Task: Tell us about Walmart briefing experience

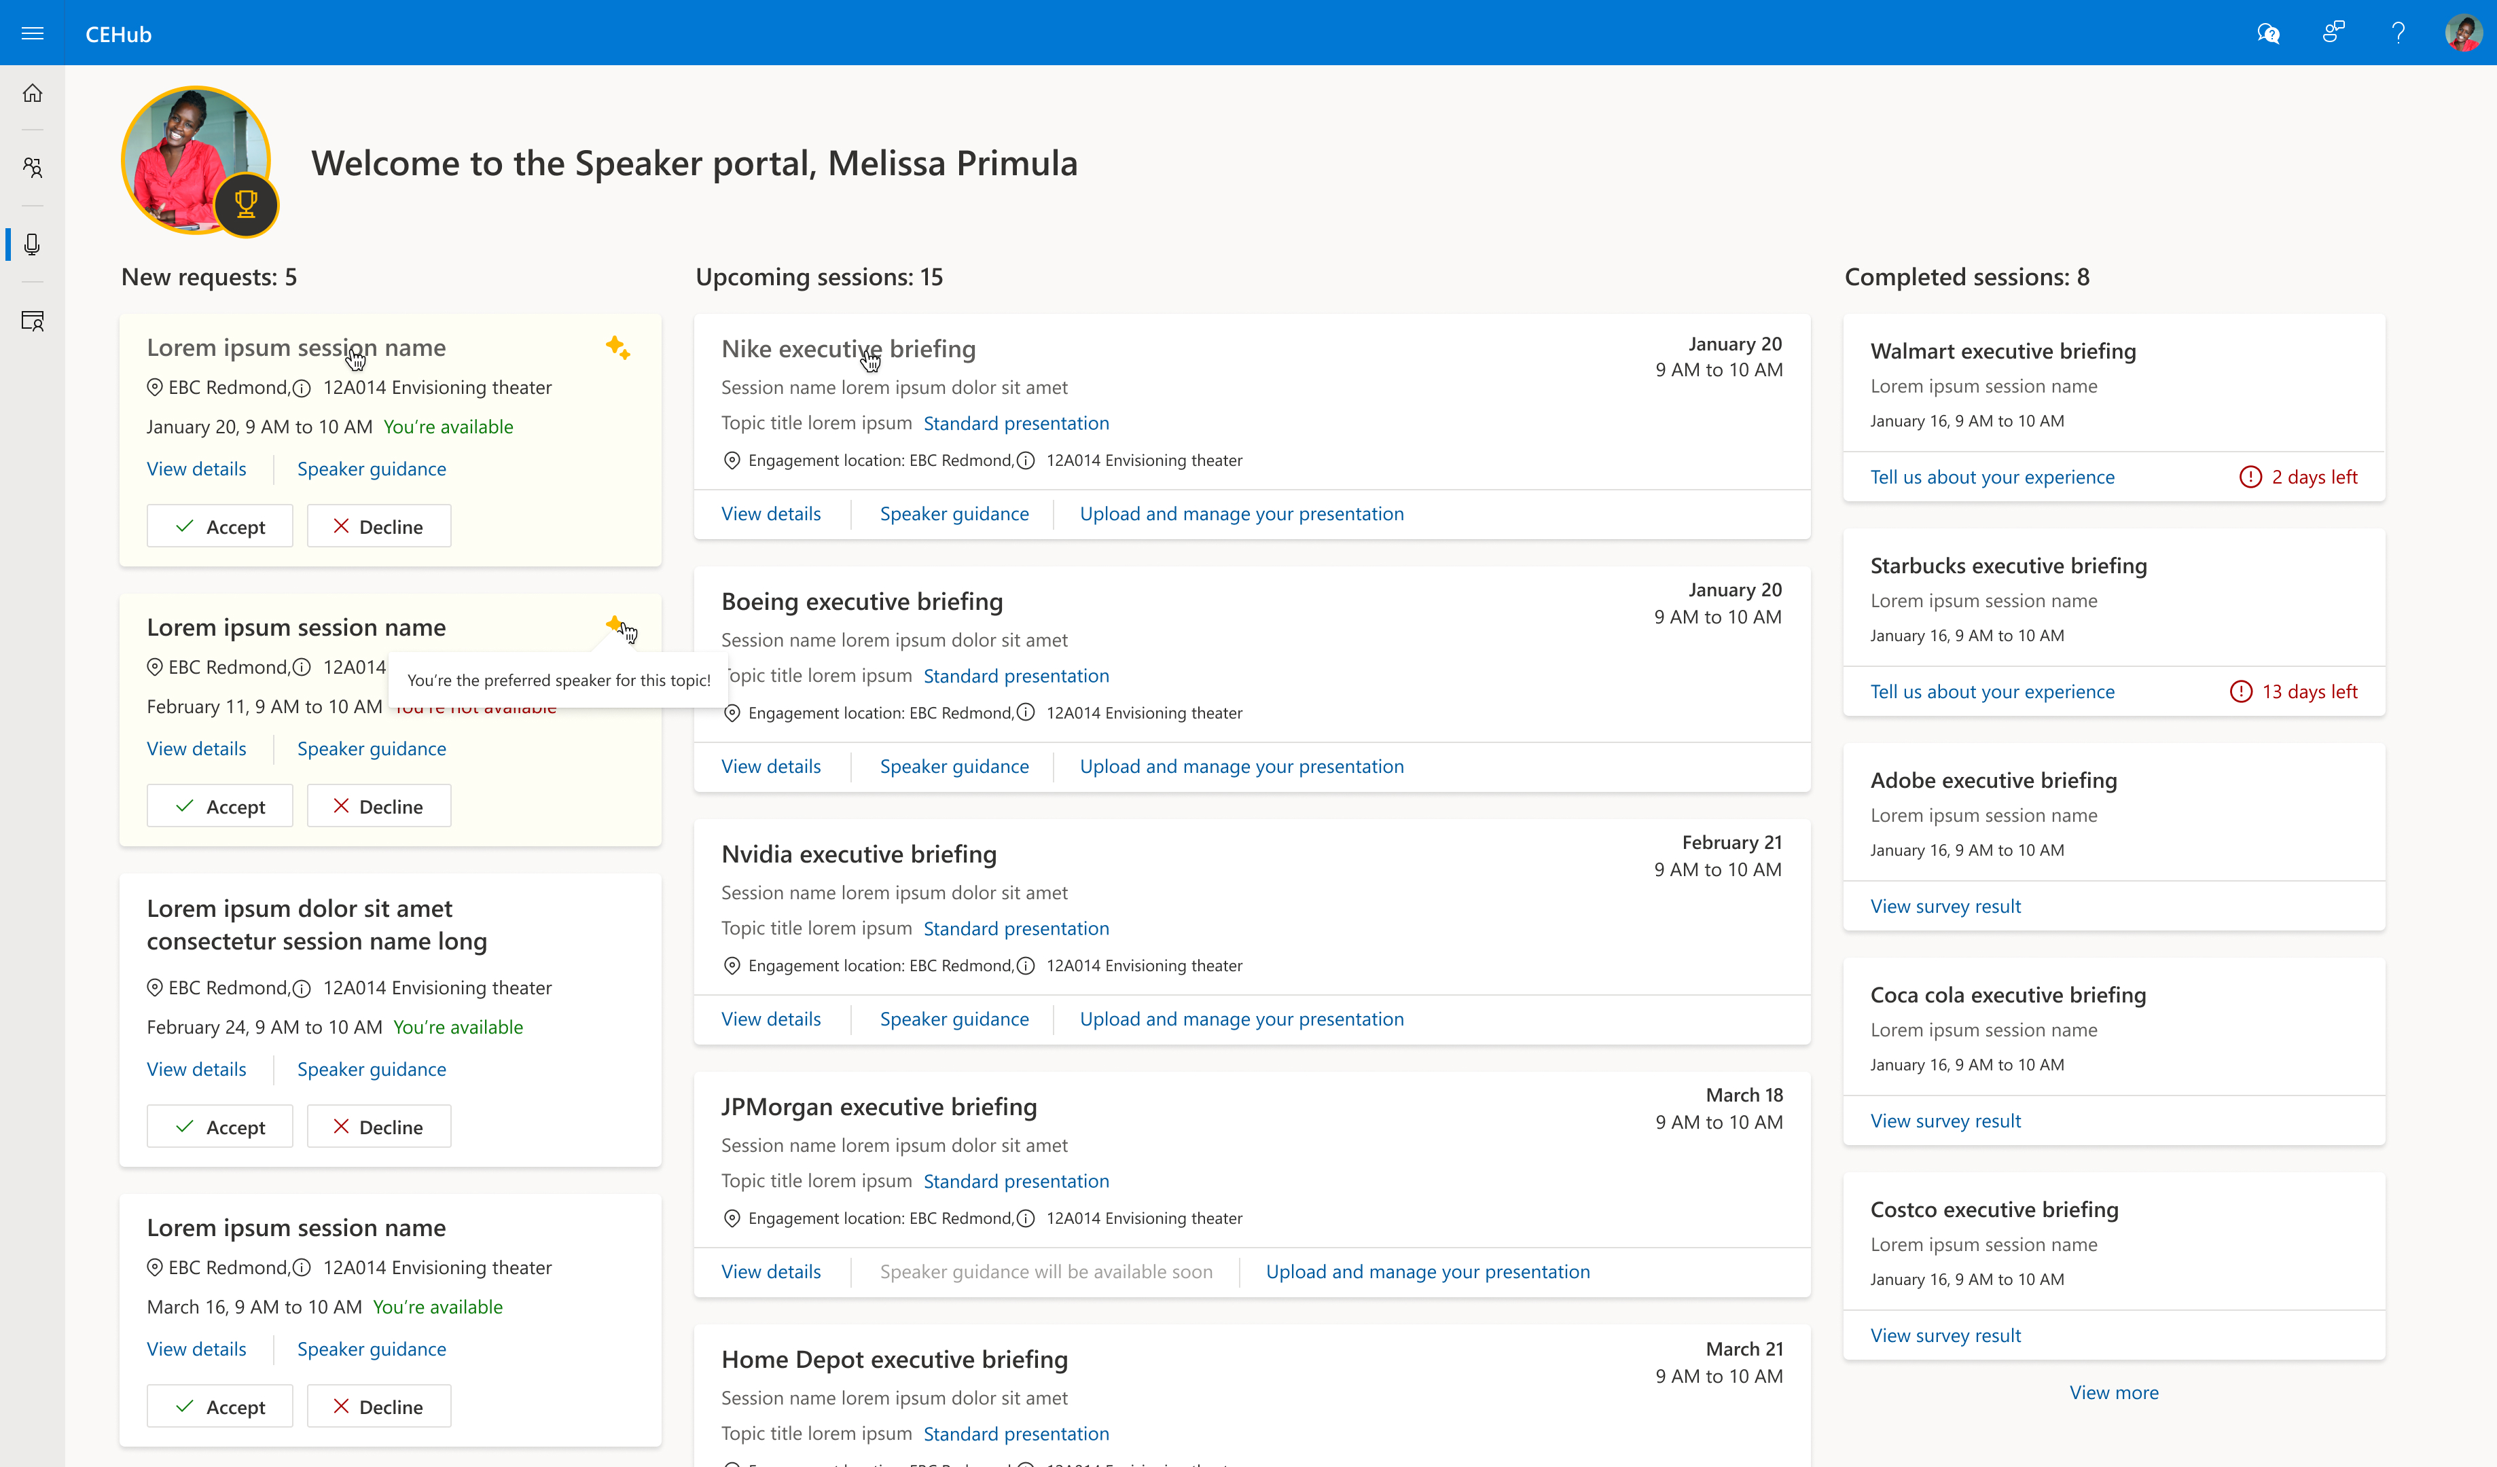Action: [x=1992, y=477]
